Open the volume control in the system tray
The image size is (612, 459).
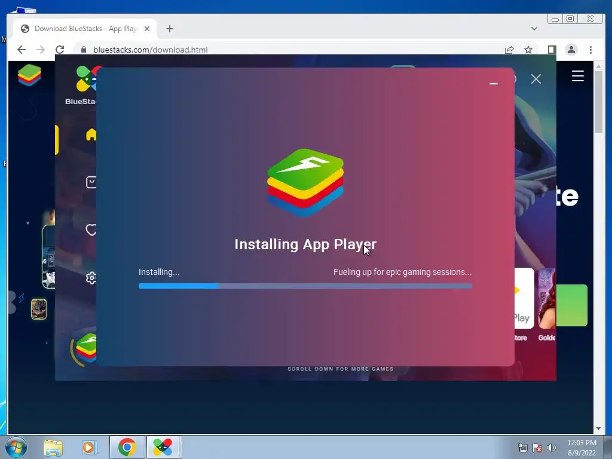(x=552, y=448)
